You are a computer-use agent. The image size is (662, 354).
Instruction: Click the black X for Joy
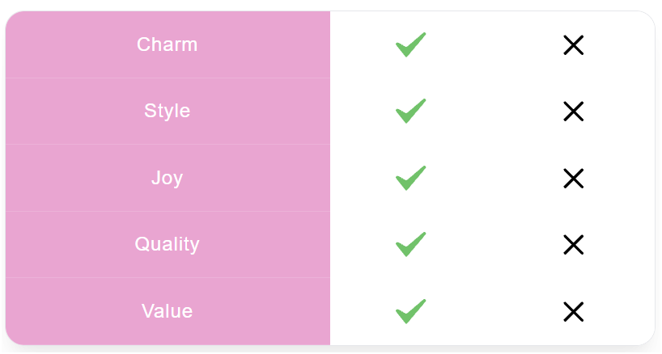[573, 178]
